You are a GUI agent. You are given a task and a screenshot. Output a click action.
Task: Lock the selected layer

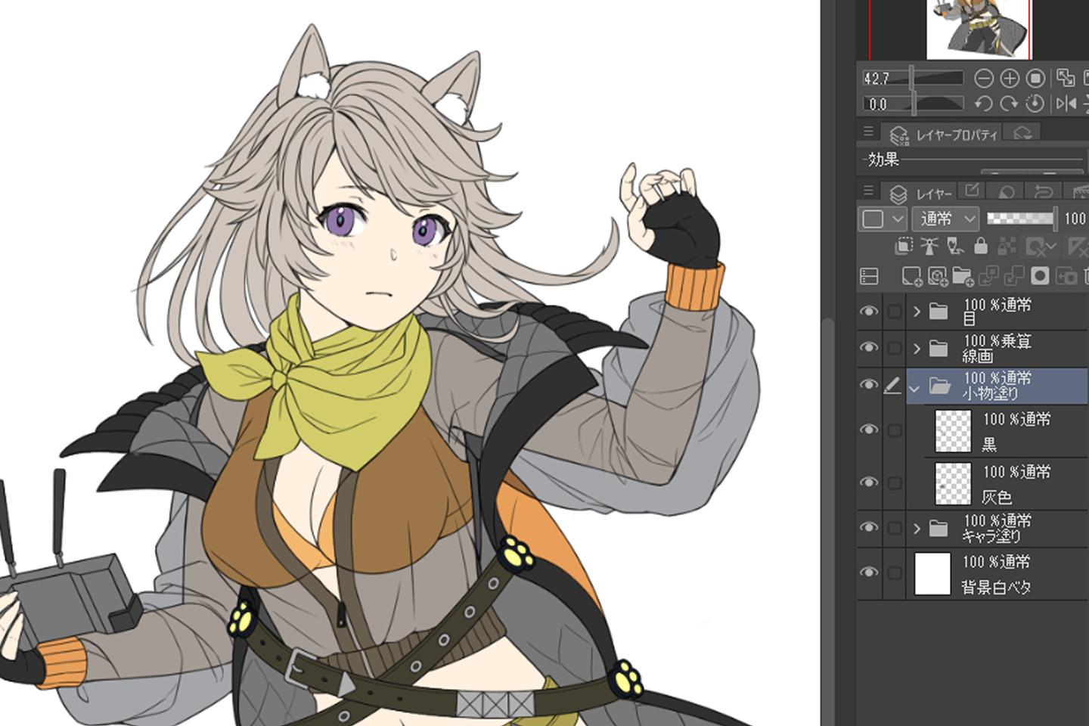pos(981,246)
